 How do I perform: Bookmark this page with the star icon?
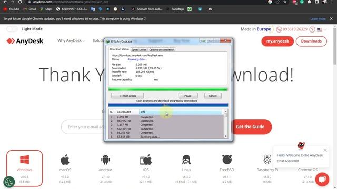click(x=285, y=2)
